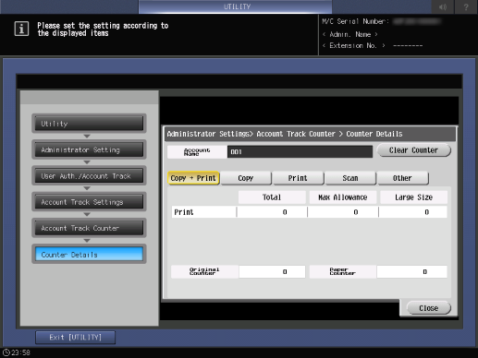Click Exit [UTILITY] button
478x358 pixels.
click(x=76, y=338)
